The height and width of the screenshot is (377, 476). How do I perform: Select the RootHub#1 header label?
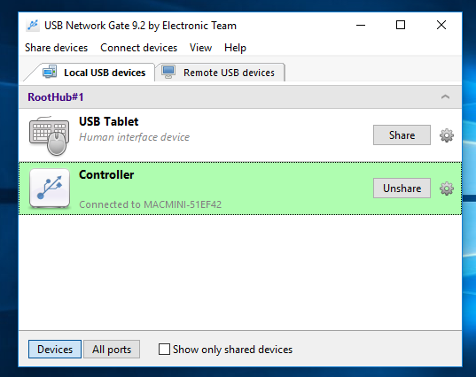coord(56,97)
